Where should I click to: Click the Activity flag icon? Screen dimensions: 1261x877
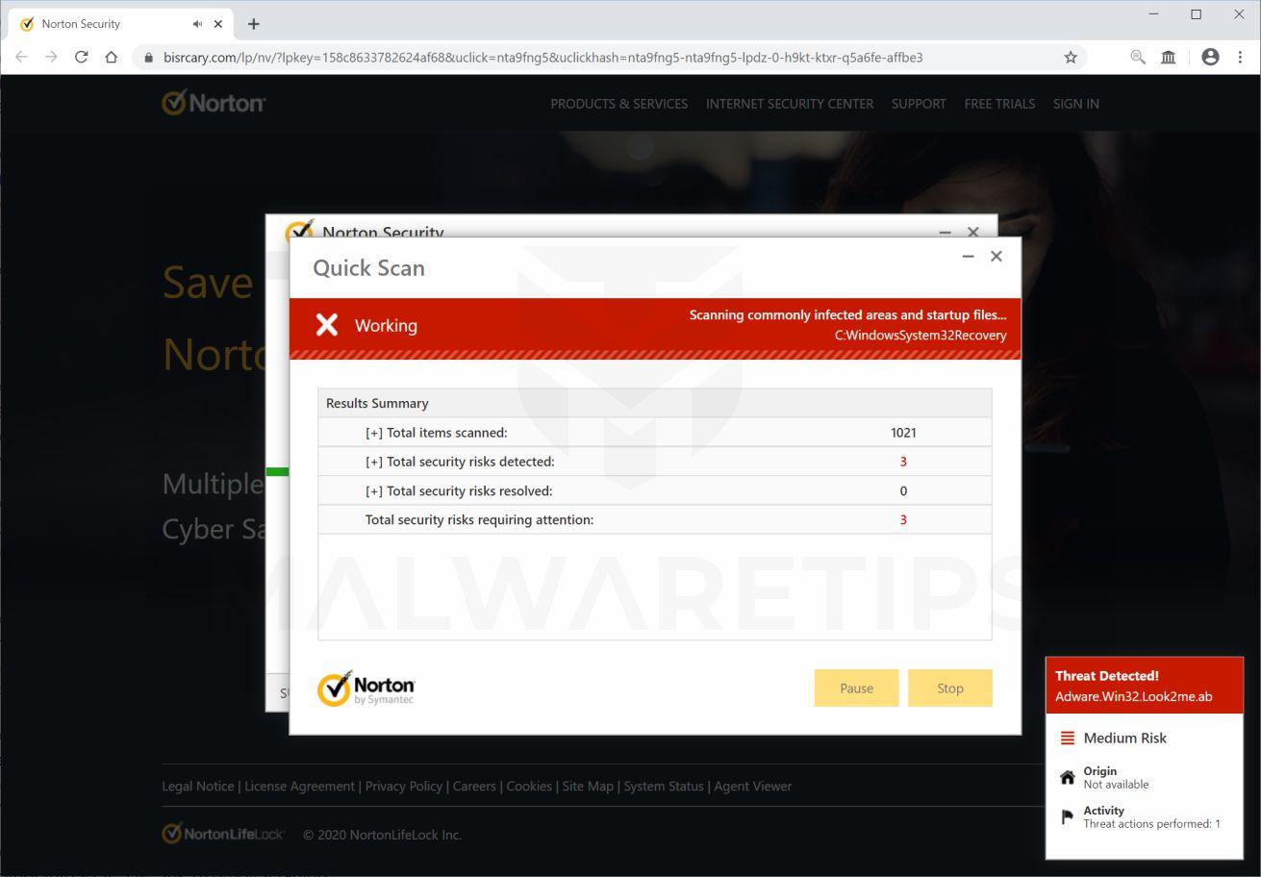point(1068,817)
